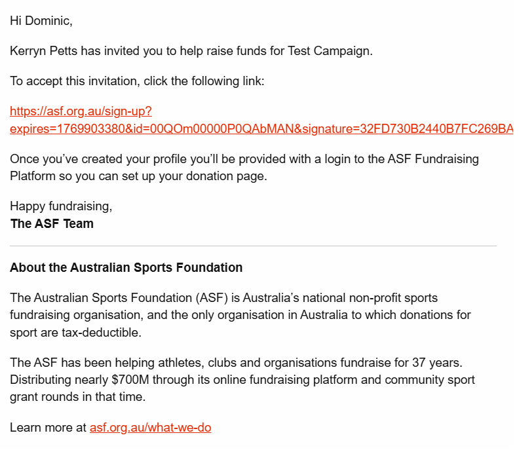The height and width of the screenshot is (450, 519).
Task: Click the words 'Test Campaign'
Action: pyautogui.click(x=330, y=51)
